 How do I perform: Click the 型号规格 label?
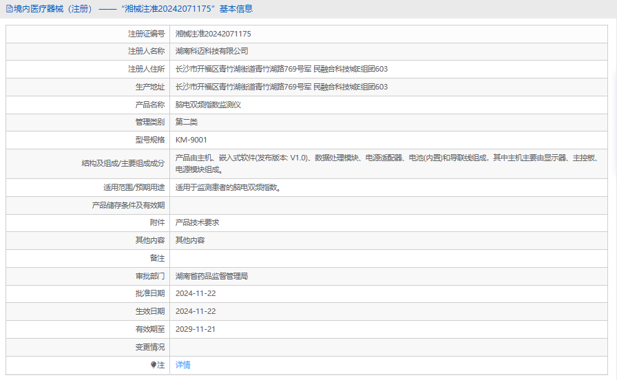tap(150, 140)
